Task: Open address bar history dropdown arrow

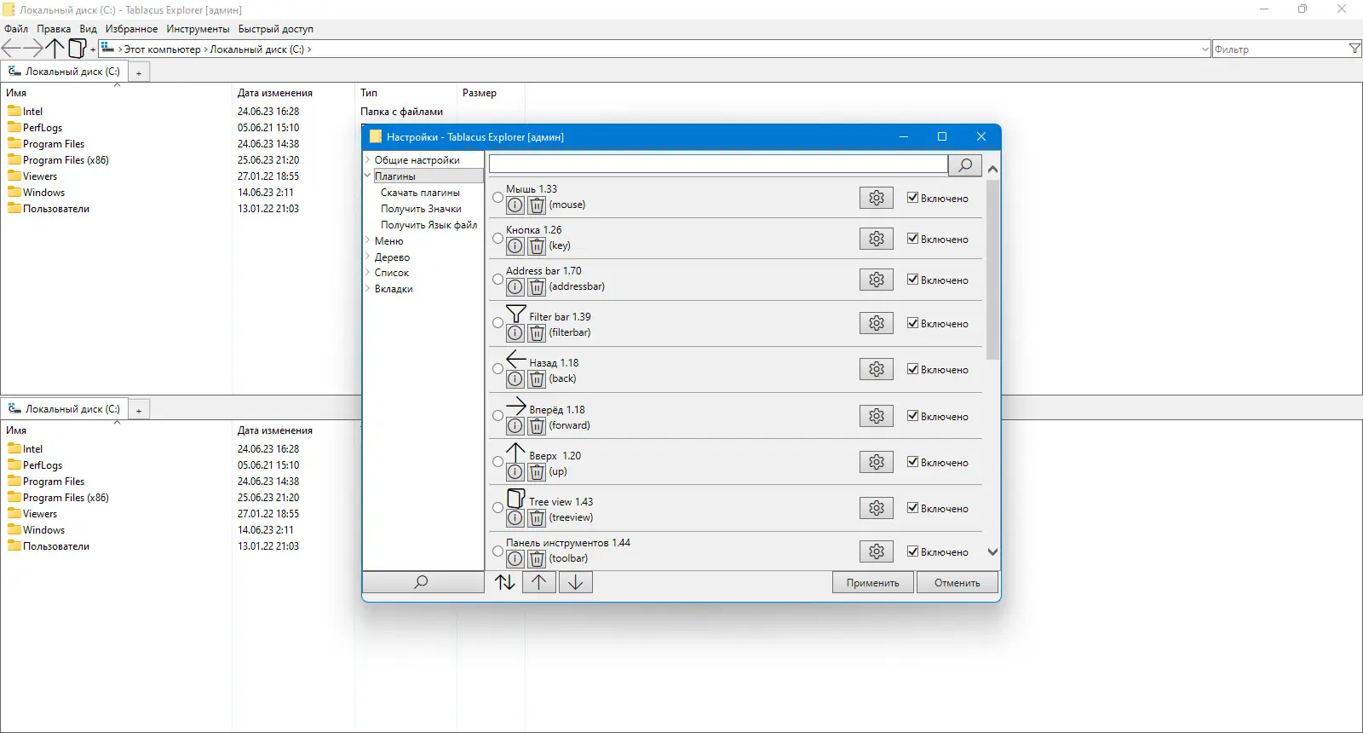Action: coord(1205,49)
